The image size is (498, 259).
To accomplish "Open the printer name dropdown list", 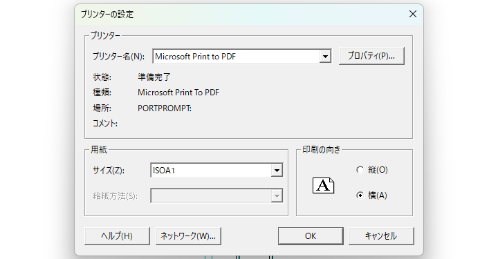I will click(x=325, y=57).
